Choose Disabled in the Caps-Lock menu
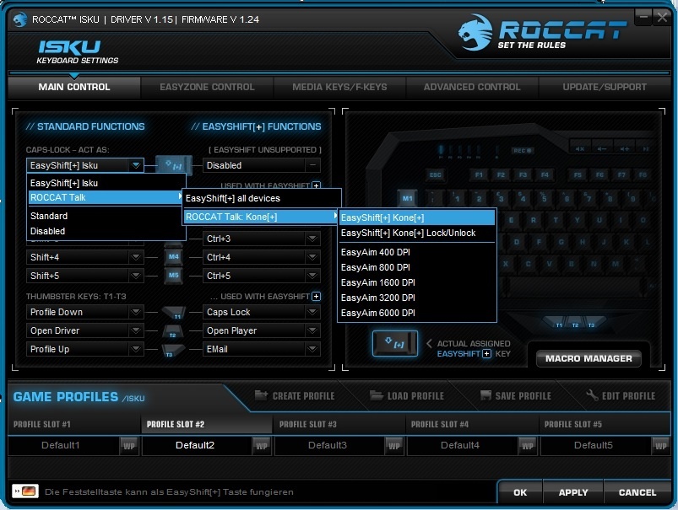 click(106, 231)
